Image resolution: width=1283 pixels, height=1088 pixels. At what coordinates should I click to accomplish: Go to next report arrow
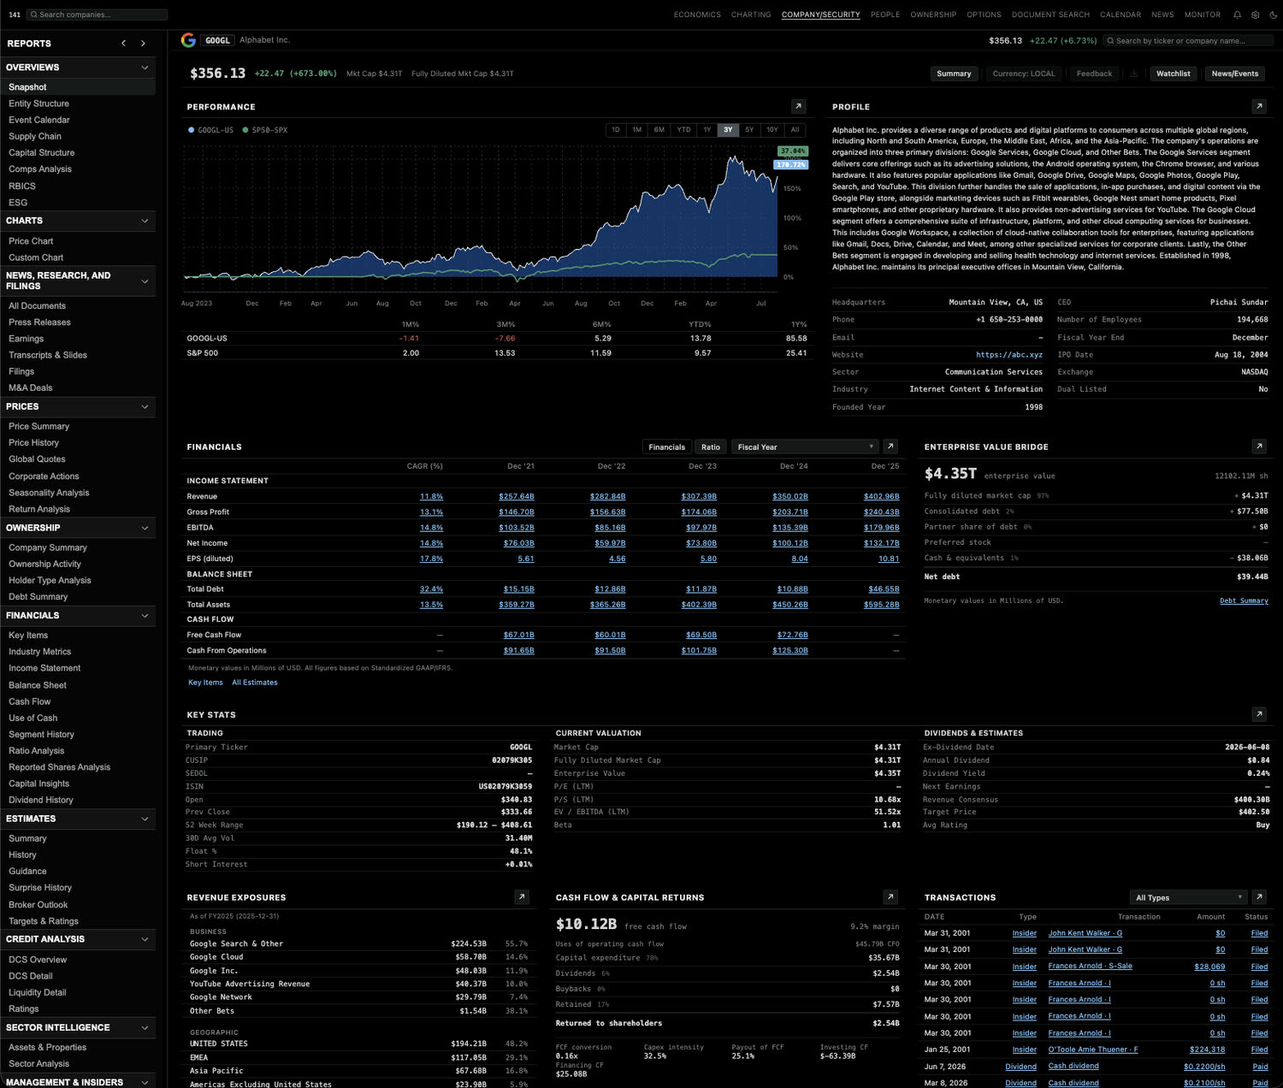143,43
